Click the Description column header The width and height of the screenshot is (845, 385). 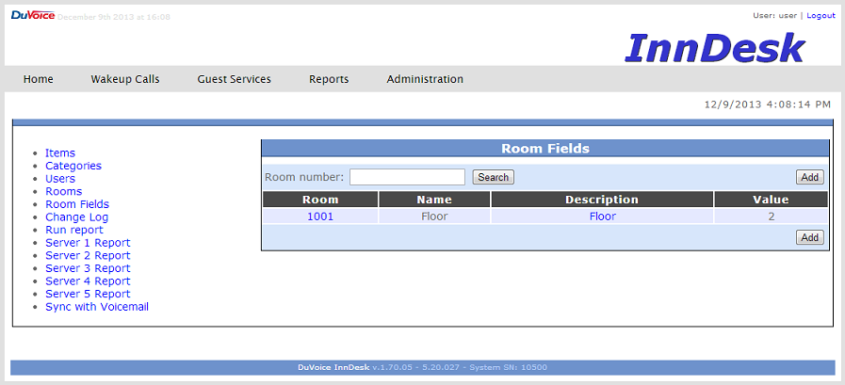602,200
